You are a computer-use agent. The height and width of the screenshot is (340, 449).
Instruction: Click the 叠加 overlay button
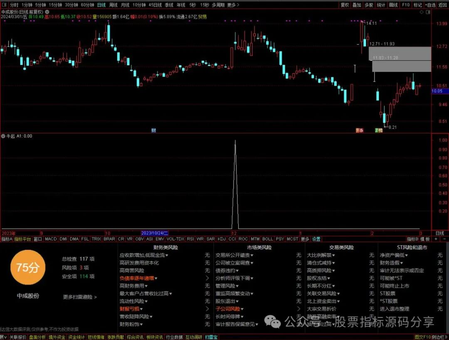point(357,5)
